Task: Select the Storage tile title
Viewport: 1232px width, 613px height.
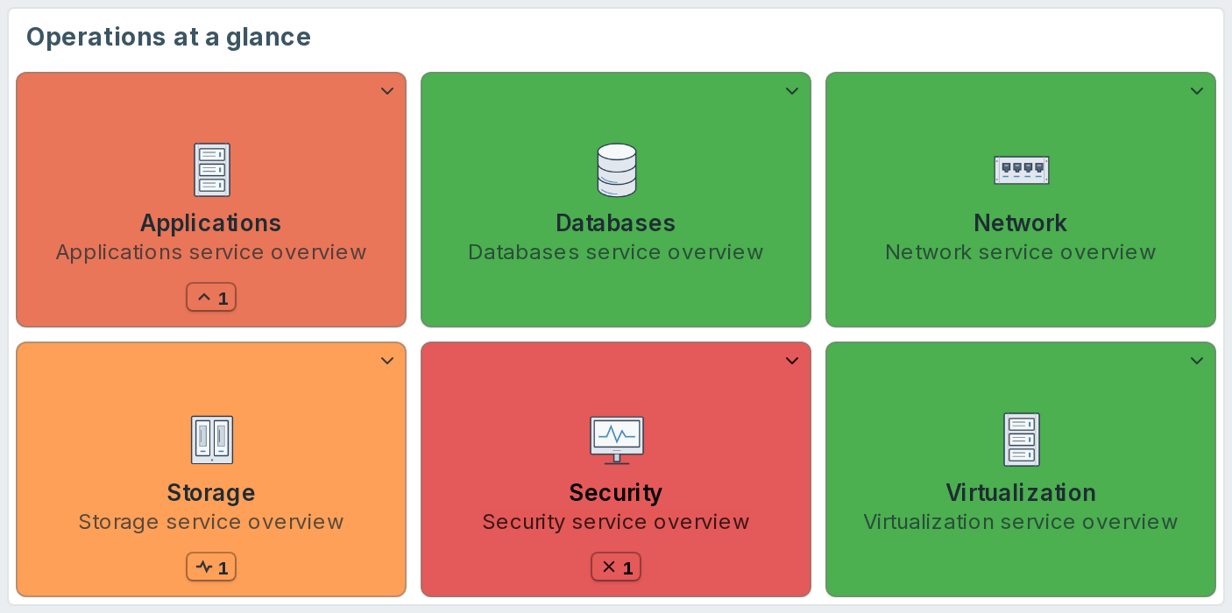Action: (211, 492)
